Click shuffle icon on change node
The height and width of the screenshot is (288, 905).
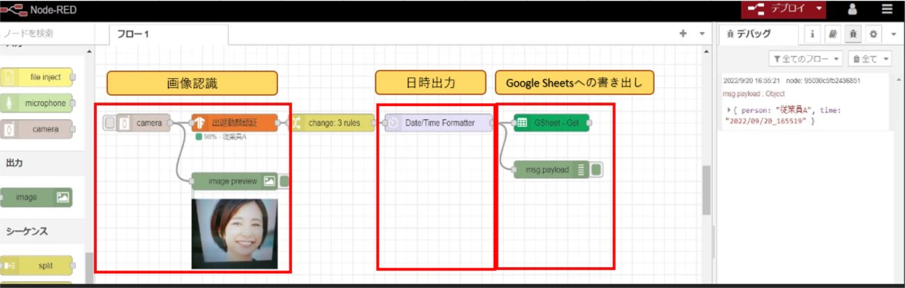[x=295, y=123]
